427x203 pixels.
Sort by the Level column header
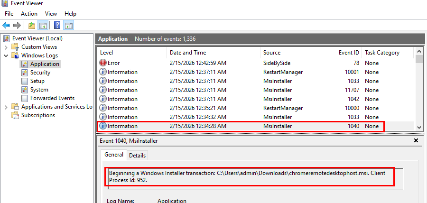click(132, 53)
